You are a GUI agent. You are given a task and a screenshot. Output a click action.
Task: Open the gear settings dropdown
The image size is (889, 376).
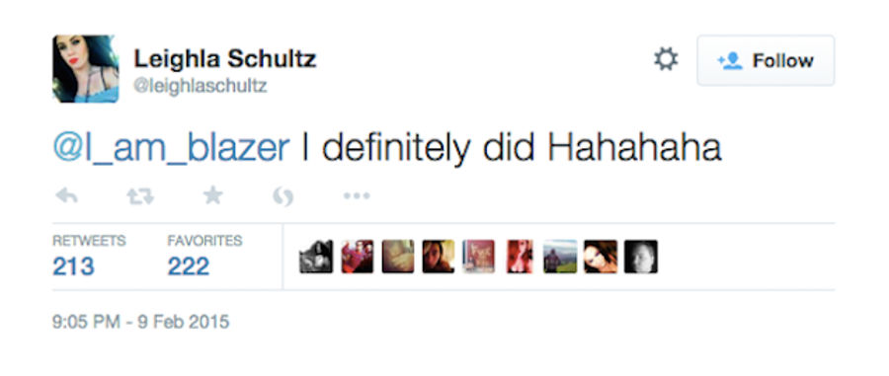pos(666,59)
